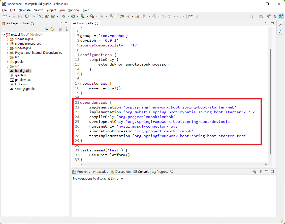Click Collapse All in Package Explorer
285x224 pixels.
click(x=47, y=29)
